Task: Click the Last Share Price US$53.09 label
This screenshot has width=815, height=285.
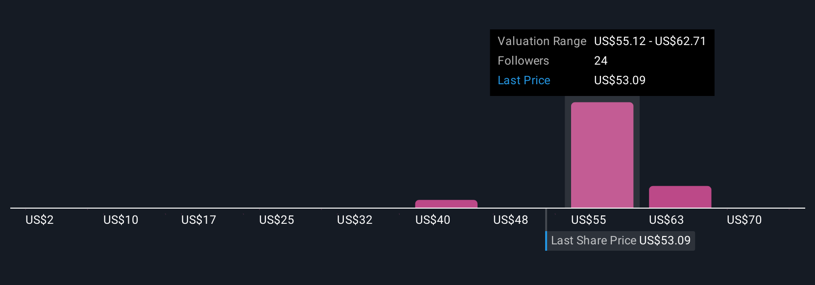Action: pos(621,240)
